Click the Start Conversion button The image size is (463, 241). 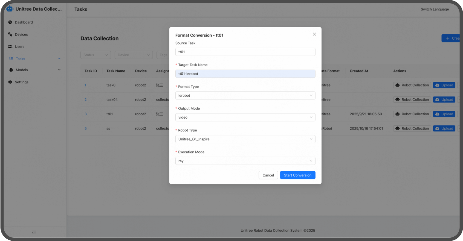tap(297, 175)
